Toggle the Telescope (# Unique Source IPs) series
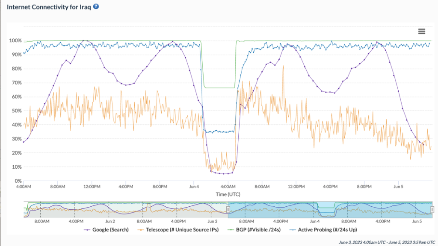 pyautogui.click(x=178, y=230)
